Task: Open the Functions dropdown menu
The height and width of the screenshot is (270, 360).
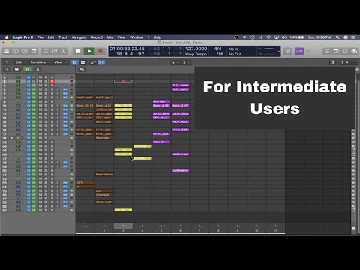Action: pos(38,62)
